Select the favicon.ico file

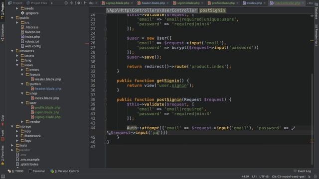30,32
